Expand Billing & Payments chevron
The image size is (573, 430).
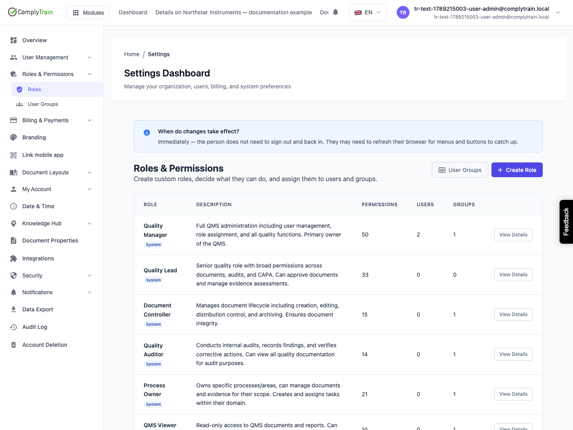click(90, 120)
